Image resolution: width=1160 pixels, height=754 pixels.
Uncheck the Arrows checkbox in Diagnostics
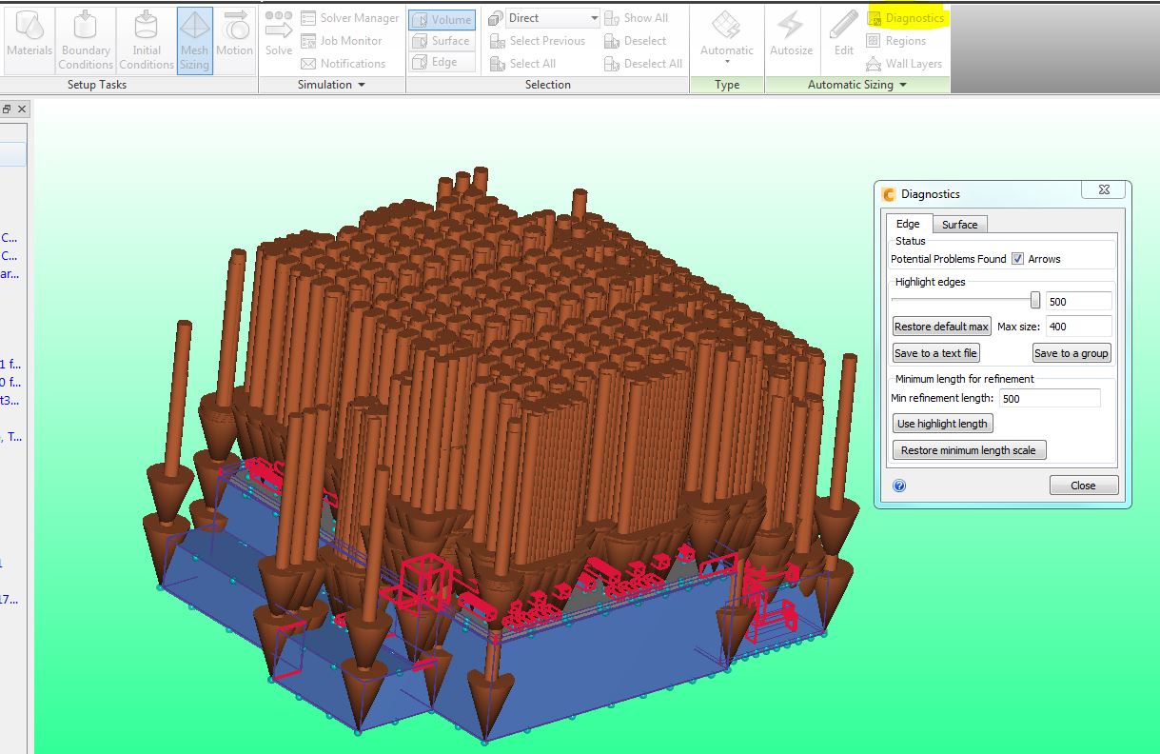click(1019, 258)
